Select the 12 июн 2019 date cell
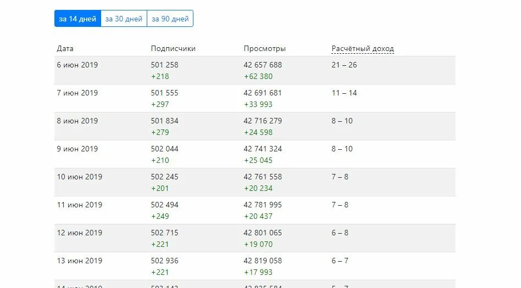521x288 pixels. click(79, 233)
